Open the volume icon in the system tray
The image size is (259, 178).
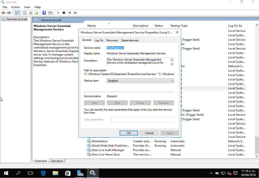pos(229,173)
